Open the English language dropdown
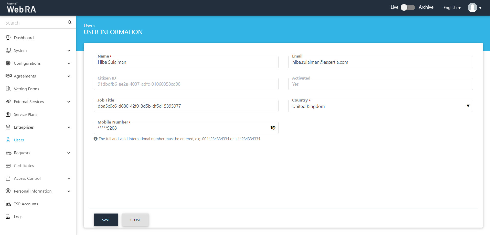 click(452, 8)
